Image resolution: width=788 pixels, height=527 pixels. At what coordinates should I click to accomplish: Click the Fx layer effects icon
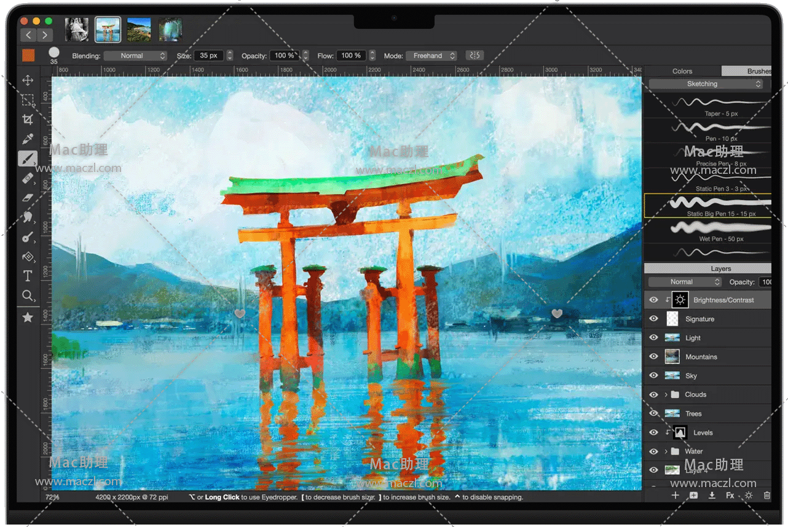(x=730, y=495)
